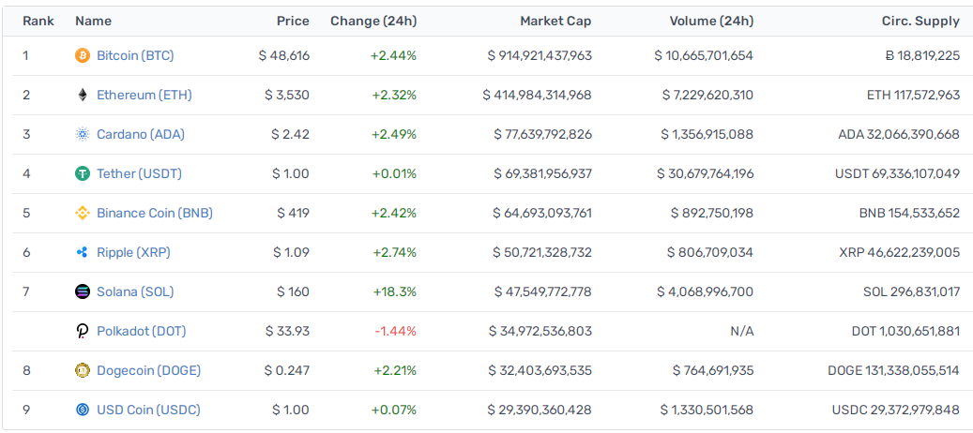The width and height of the screenshot is (973, 433).
Task: Click the Polkadot logo icon
Action: pos(83,332)
